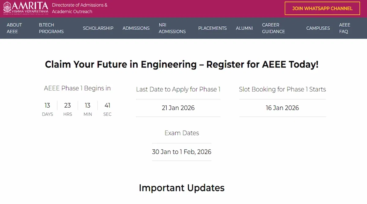Open the B.TECH PROGRAMS menu item
Image resolution: width=367 pixels, height=204 pixels.
click(x=51, y=28)
